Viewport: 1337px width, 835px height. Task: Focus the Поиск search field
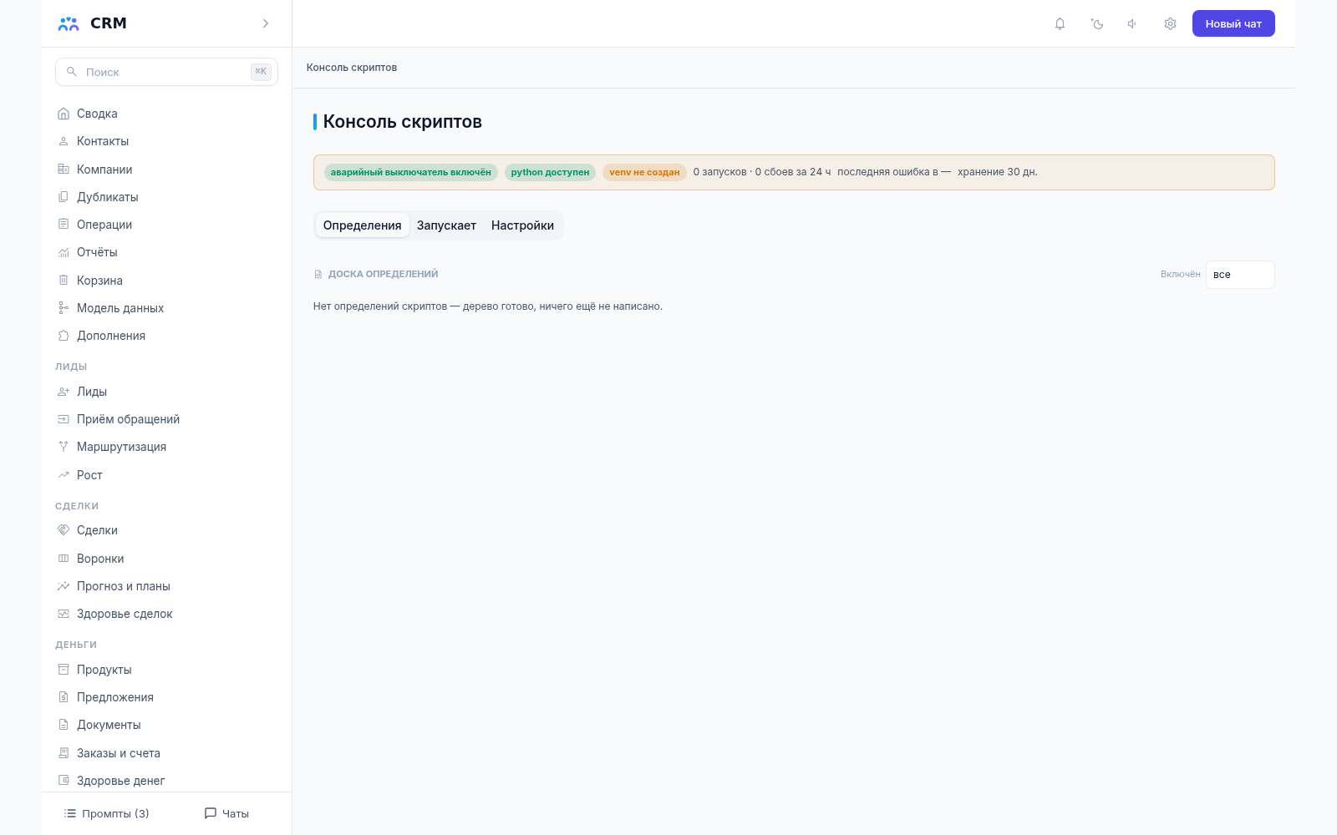(x=166, y=72)
